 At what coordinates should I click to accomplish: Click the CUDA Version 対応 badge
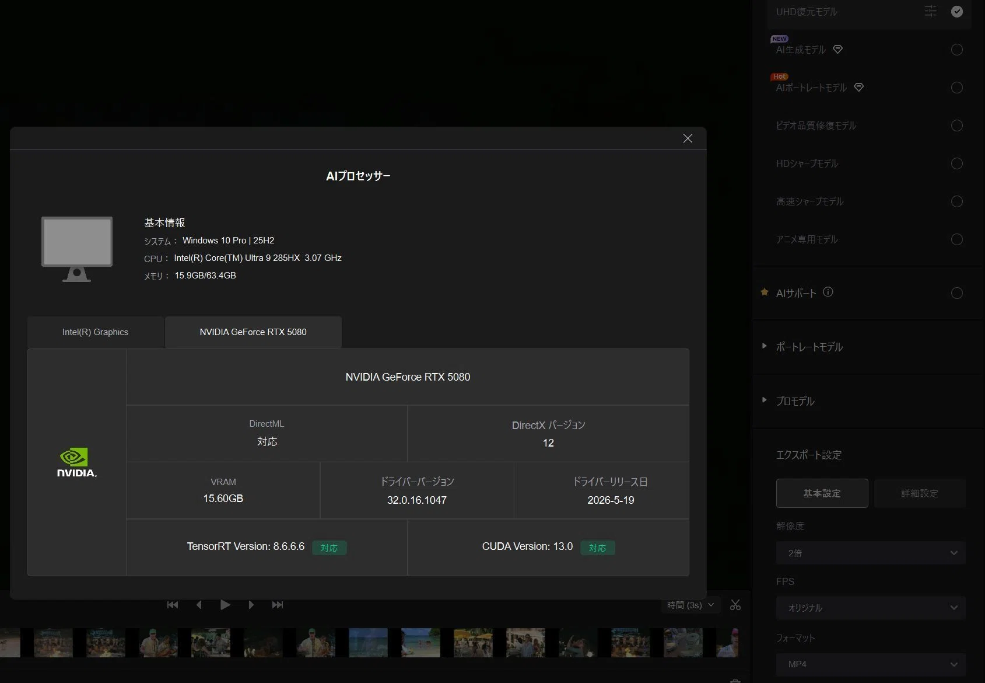[x=598, y=548]
